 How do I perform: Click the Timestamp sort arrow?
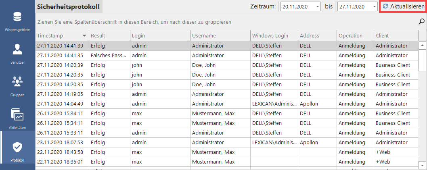click(84, 36)
